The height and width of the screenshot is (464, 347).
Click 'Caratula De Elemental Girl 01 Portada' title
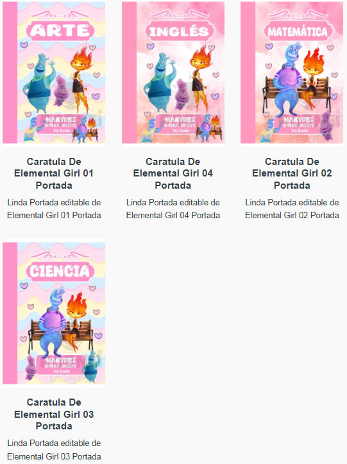coord(54,173)
